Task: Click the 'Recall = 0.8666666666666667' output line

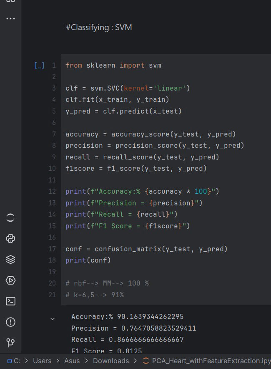Action: click(x=128, y=340)
